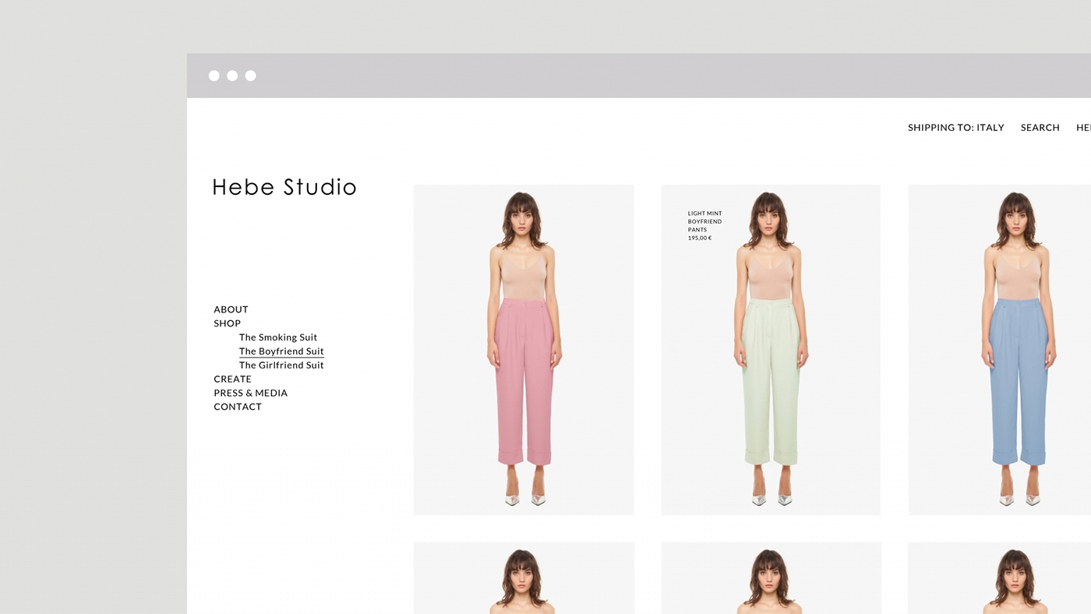Go to The Girlfriend Suit category
Screen dimensions: 1091x614
click(x=281, y=365)
